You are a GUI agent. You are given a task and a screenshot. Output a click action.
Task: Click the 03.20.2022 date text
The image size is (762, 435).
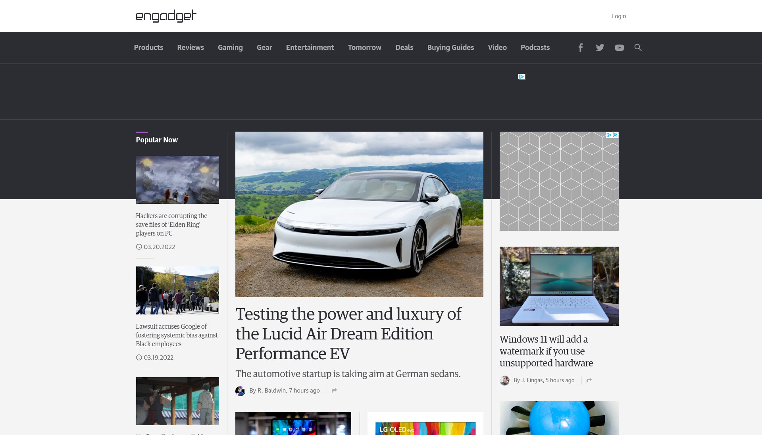click(159, 247)
